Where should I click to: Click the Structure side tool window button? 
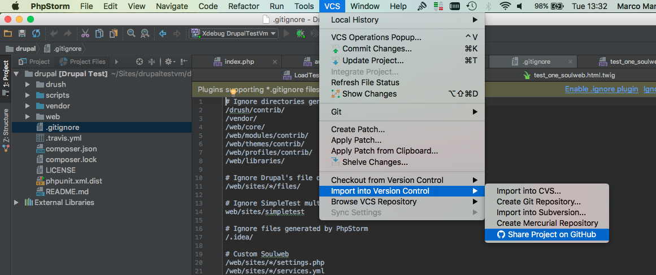click(6, 129)
